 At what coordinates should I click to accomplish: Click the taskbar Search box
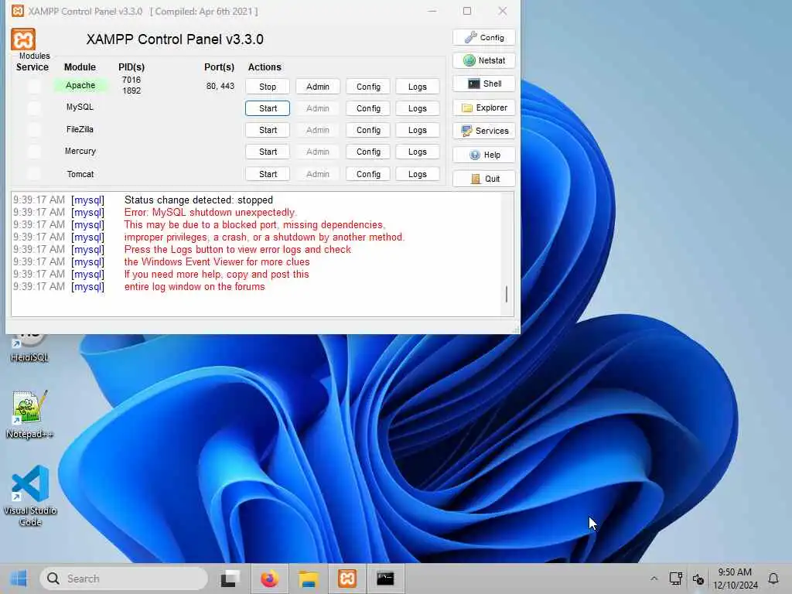click(124, 579)
